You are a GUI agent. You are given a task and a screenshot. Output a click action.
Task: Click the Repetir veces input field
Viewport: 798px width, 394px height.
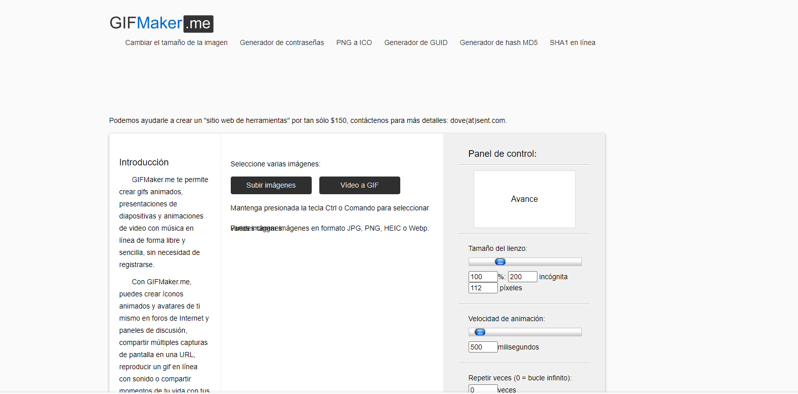[x=483, y=389]
